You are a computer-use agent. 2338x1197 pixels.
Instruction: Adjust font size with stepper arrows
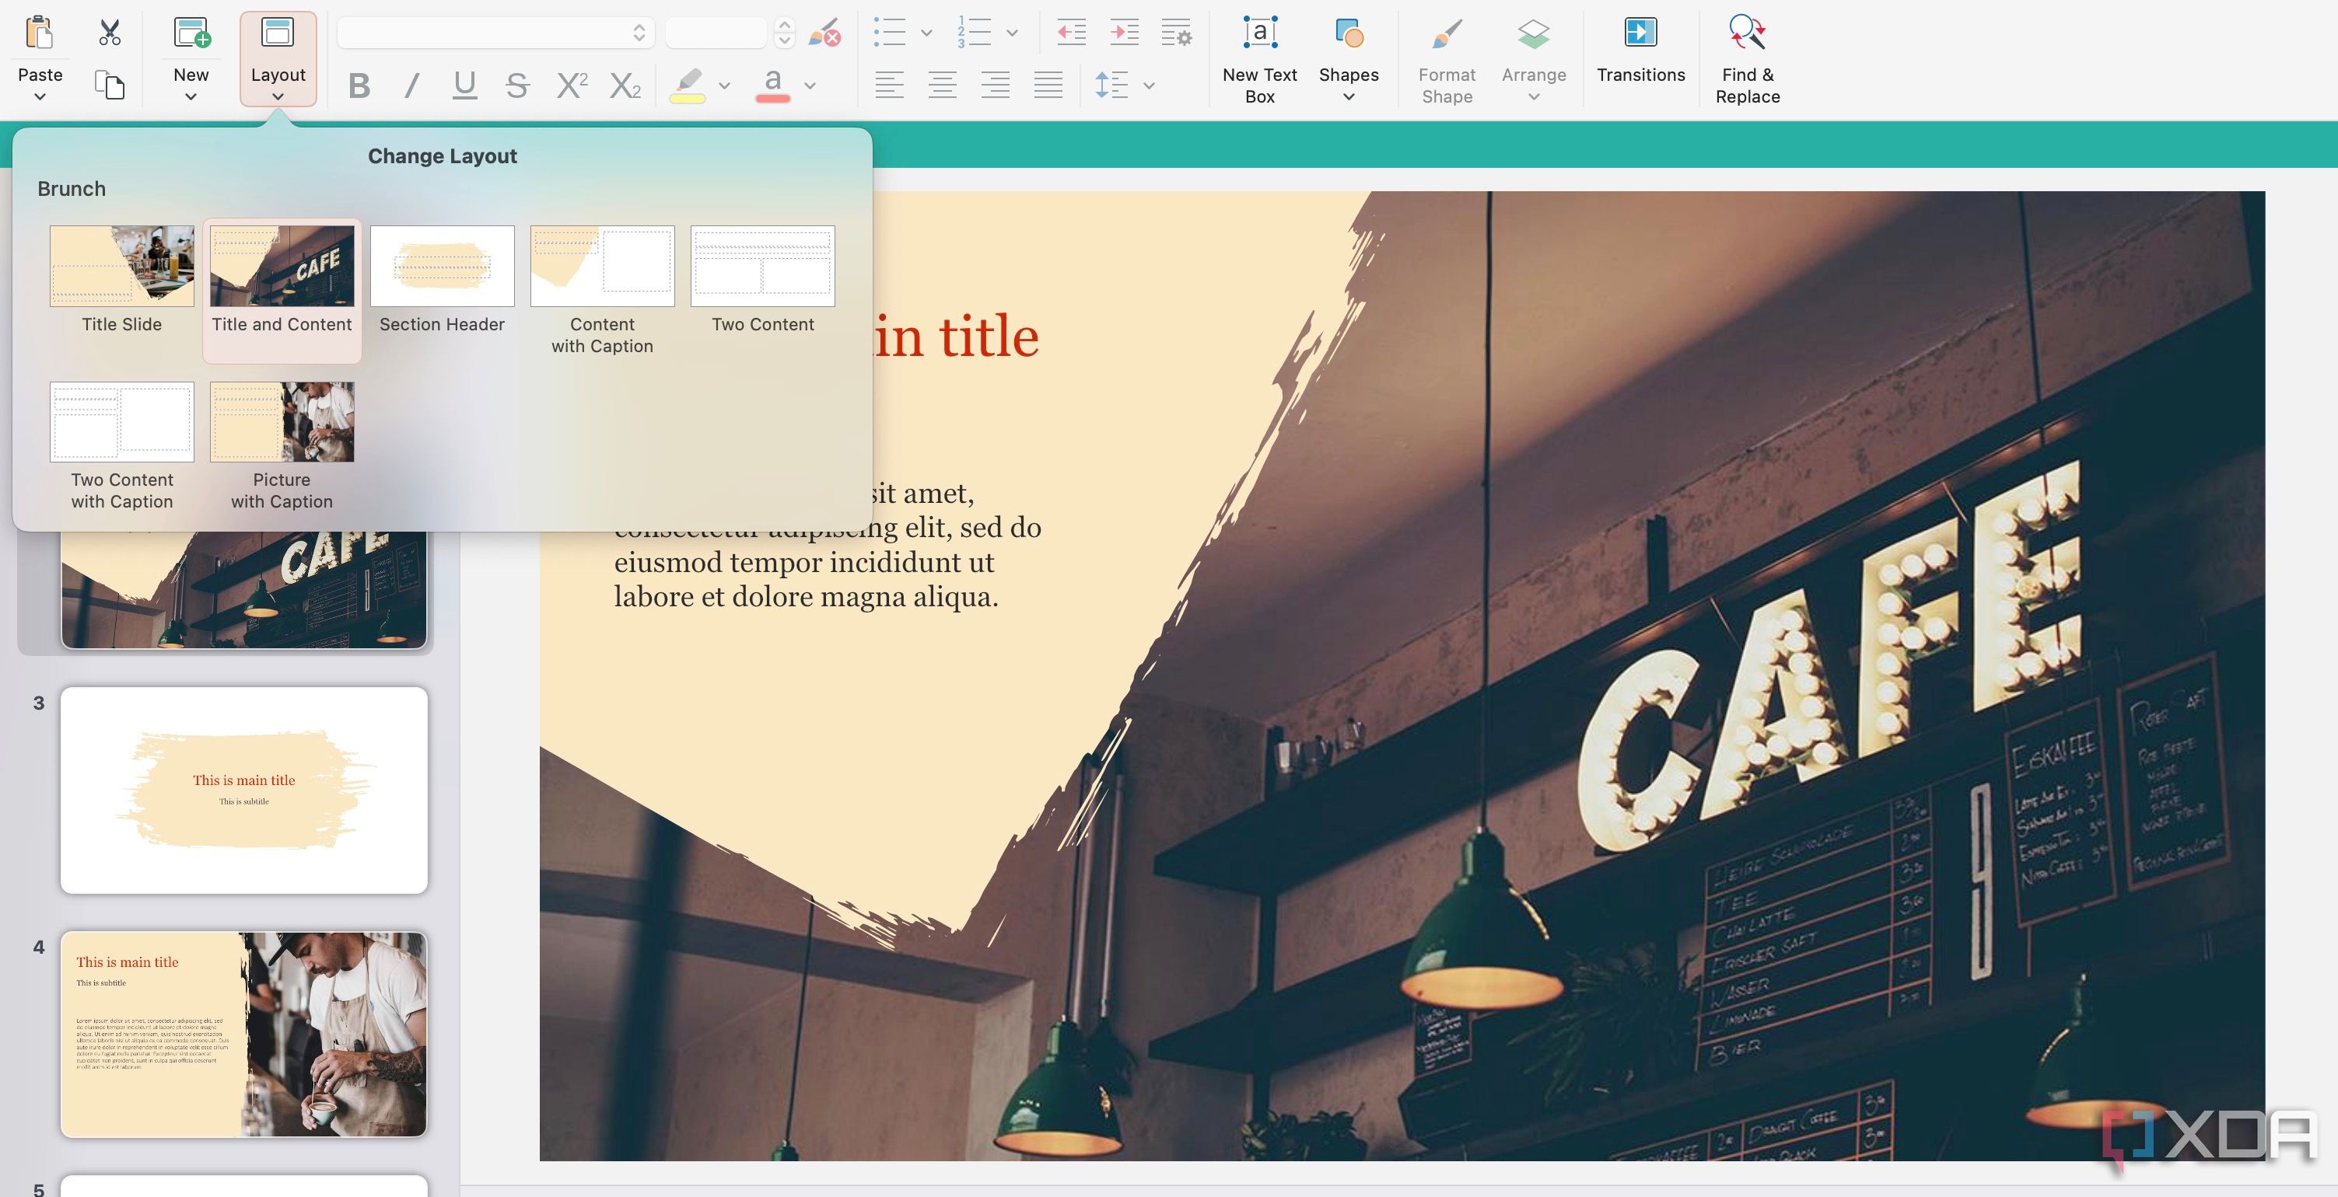pyautogui.click(x=785, y=33)
